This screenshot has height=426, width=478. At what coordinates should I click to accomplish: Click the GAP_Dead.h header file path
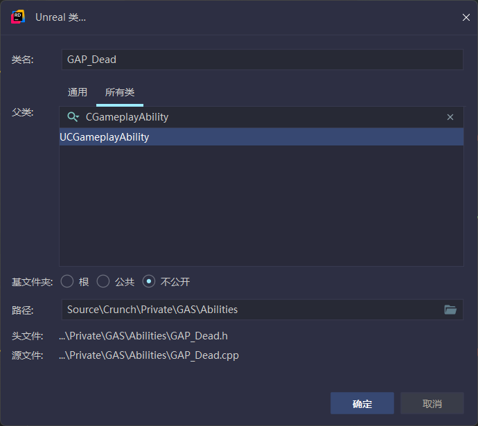tap(143, 336)
